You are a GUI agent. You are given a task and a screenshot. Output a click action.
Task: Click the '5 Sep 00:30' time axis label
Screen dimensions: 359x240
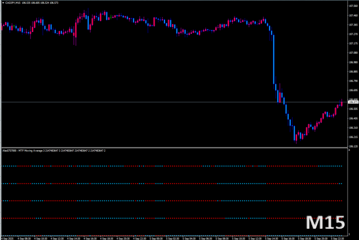[x=156, y=238]
